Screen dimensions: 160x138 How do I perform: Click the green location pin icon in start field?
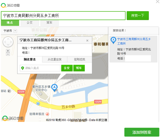[22, 68]
